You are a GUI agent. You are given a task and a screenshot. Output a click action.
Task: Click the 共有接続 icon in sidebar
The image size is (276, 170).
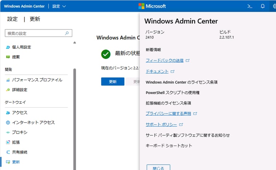coord(8,152)
